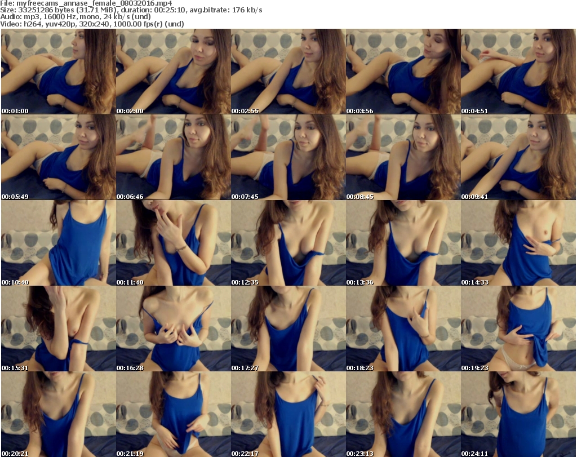Select the 00:09:41 thumbnail

tap(518, 157)
